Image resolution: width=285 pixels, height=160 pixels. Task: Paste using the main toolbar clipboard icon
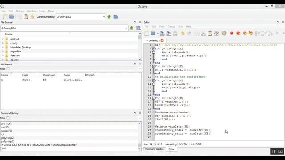[26, 17]
